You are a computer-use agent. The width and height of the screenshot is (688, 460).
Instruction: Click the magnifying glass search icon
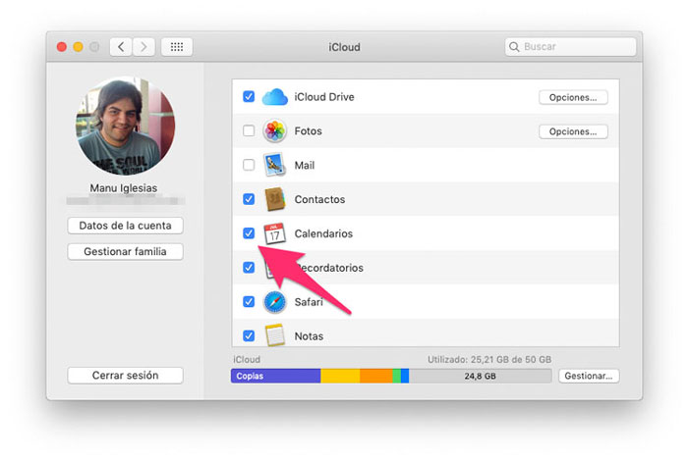pos(514,47)
